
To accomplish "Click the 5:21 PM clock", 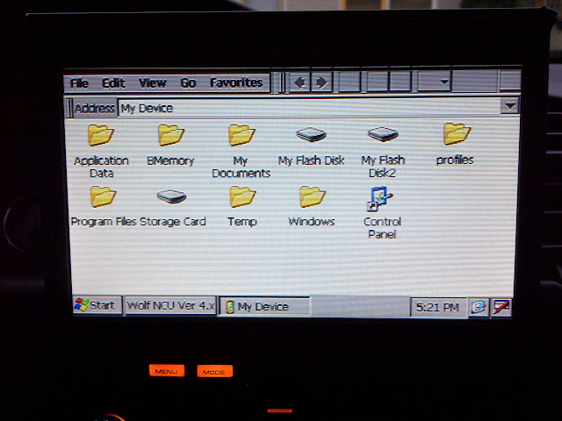I will (x=437, y=307).
